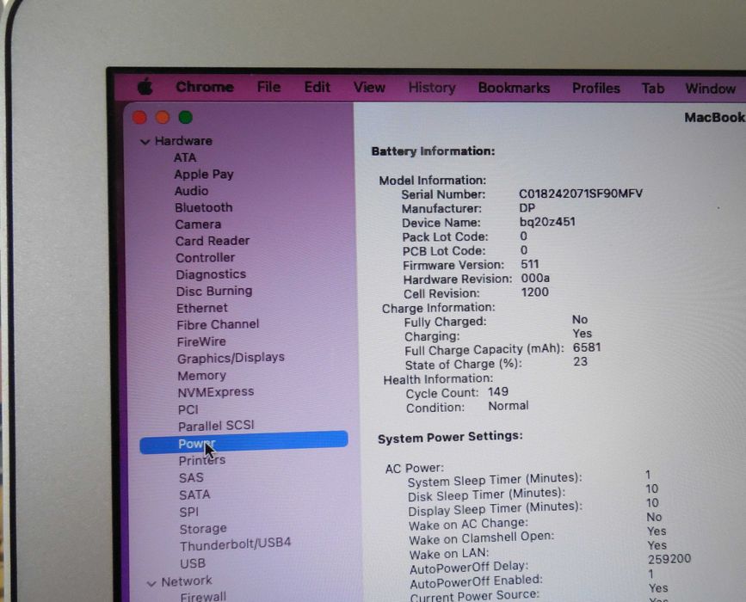Collapse the Network section chevron

click(x=151, y=583)
